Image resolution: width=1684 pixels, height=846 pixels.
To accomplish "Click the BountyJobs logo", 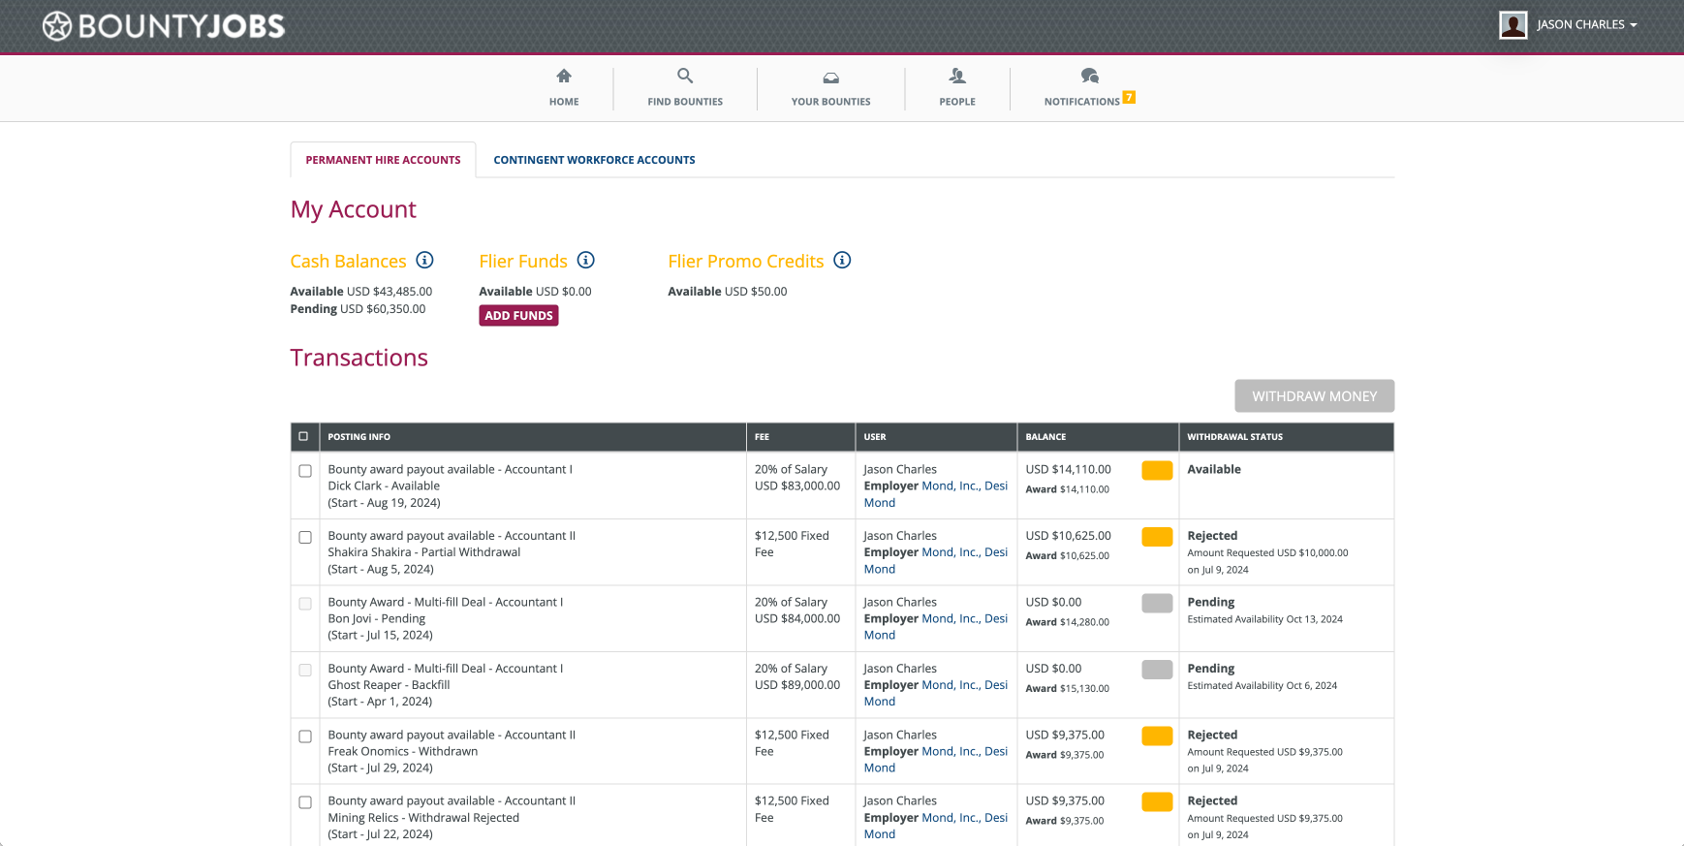I will pos(164,26).
